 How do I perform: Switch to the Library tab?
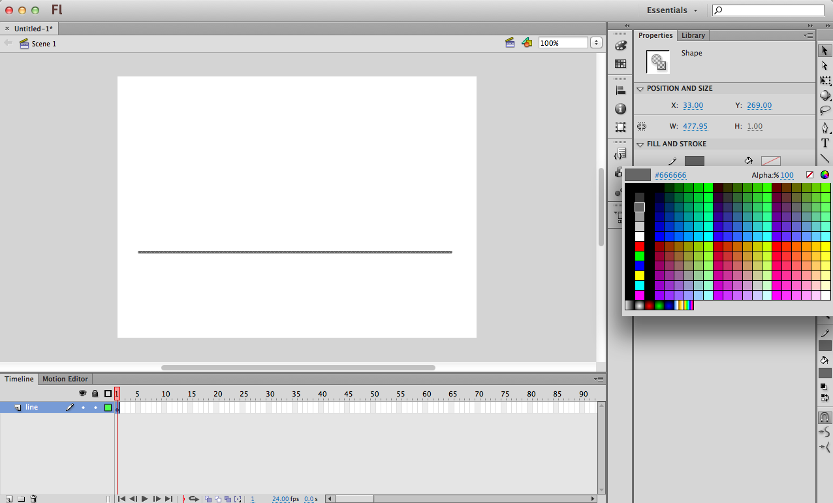[x=693, y=35]
